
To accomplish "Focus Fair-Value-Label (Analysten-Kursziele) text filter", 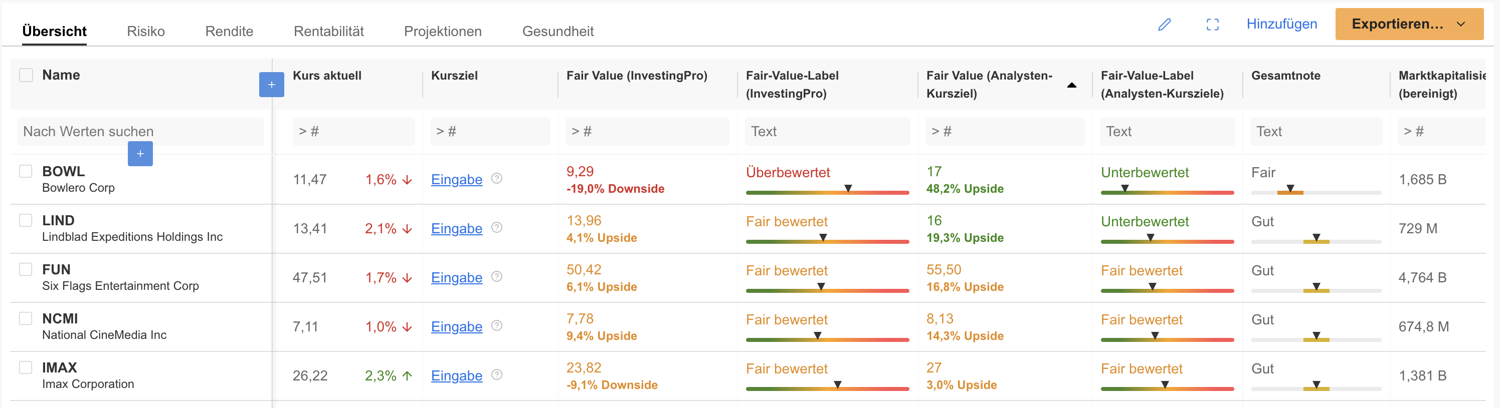I will (1167, 131).
